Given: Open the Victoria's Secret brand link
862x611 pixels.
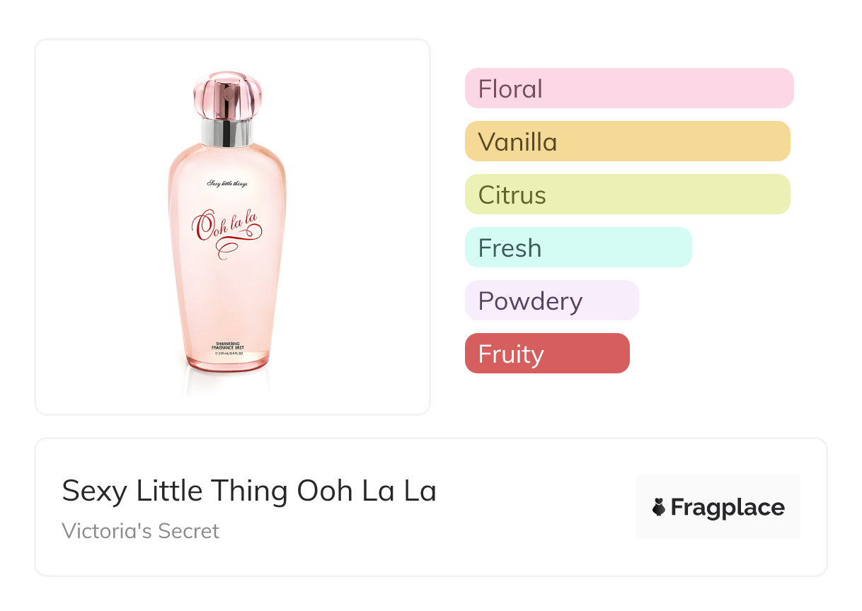Looking at the screenshot, I should (141, 530).
